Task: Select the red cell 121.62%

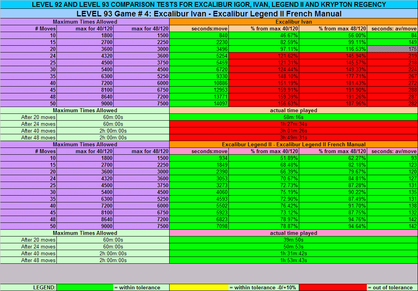Action: pyautogui.click(x=264, y=56)
